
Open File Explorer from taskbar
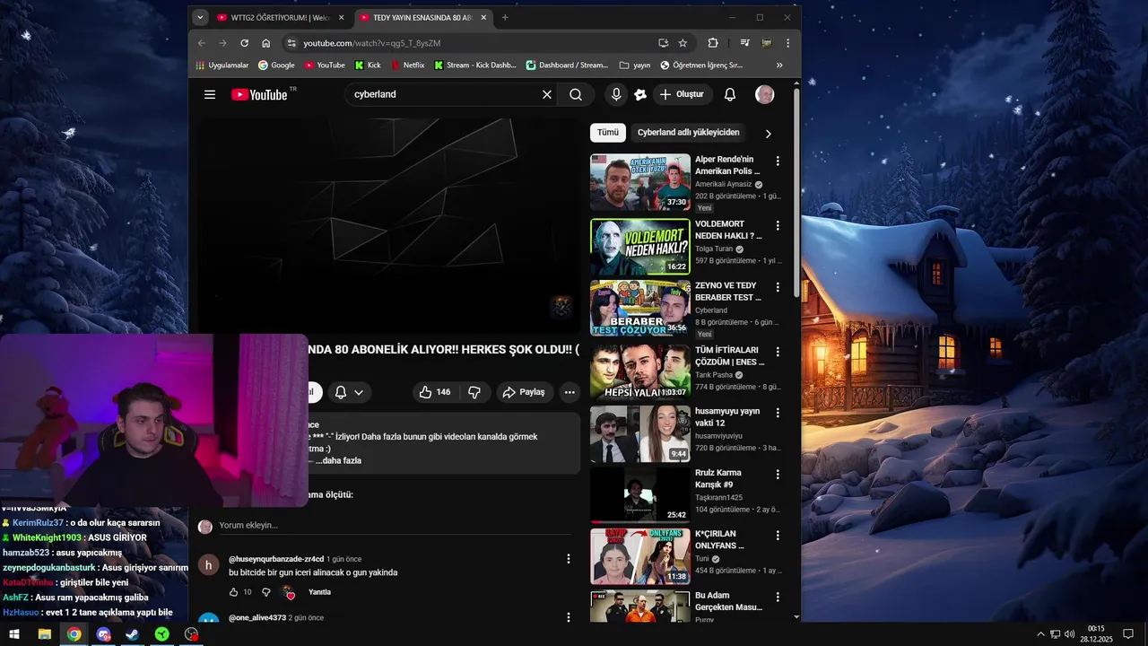point(44,634)
